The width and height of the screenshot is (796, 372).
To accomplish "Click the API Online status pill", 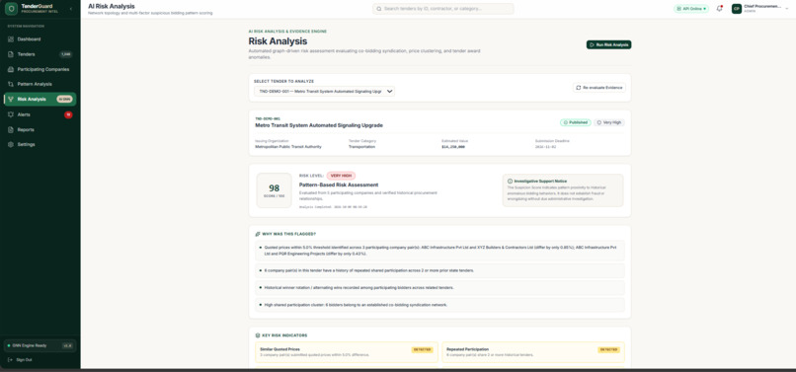I will (691, 9).
